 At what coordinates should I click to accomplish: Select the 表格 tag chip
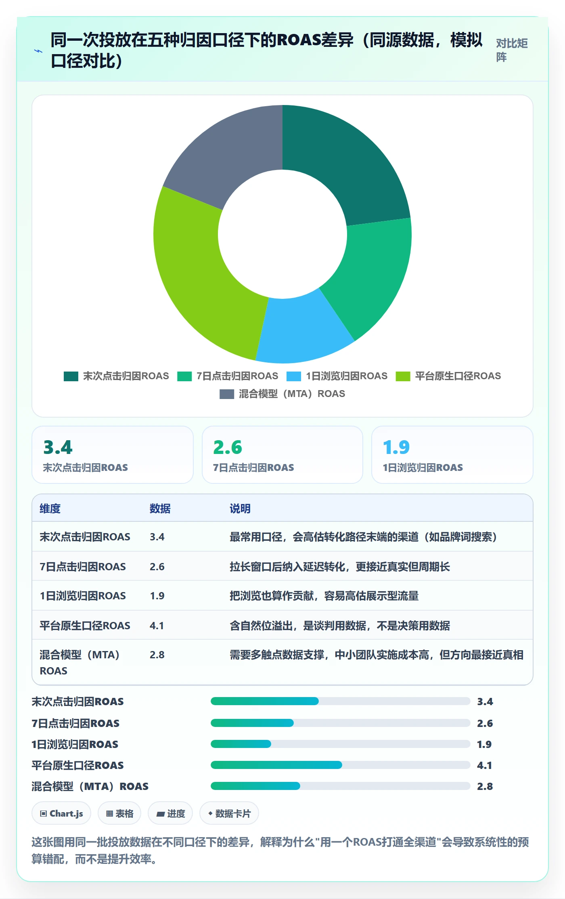click(119, 813)
